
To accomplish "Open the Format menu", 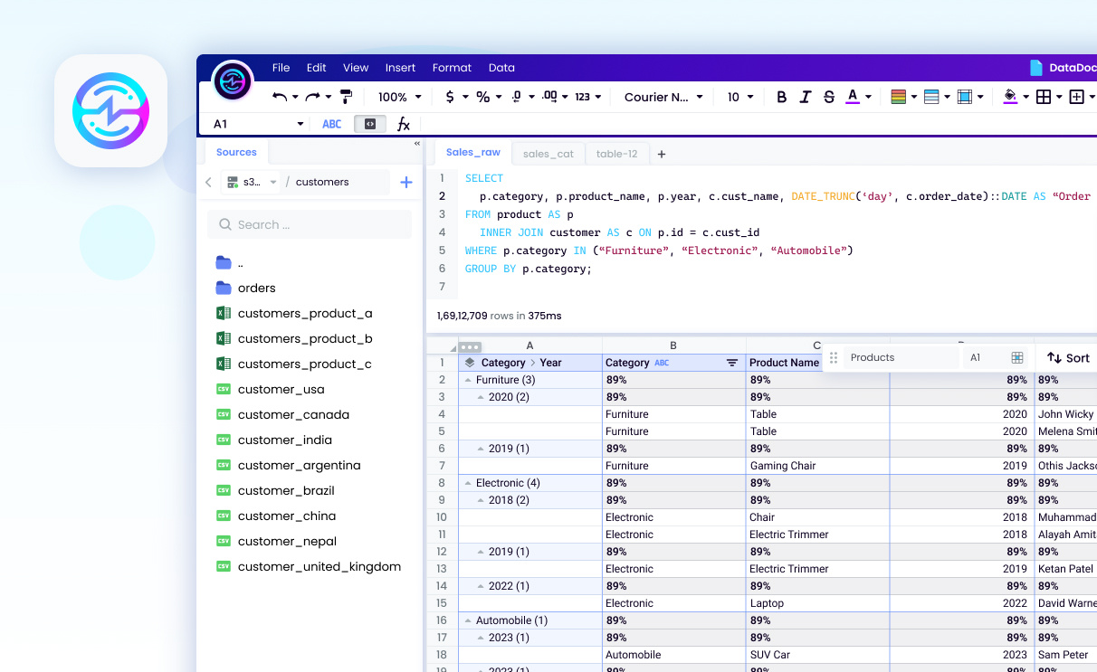I will tap(452, 67).
